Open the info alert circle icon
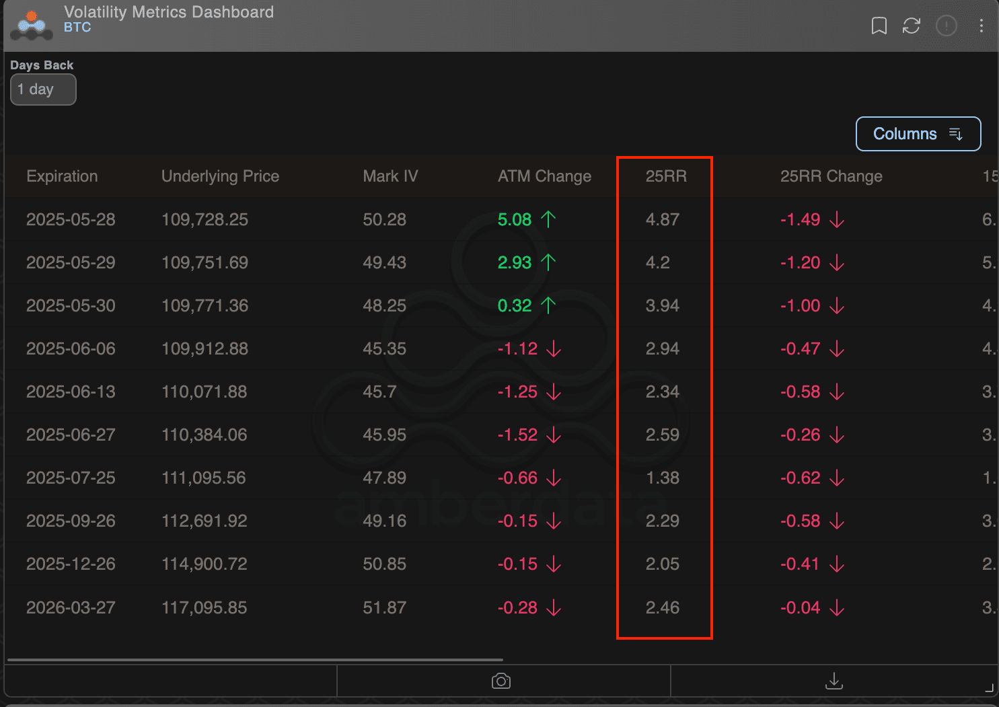The height and width of the screenshot is (707, 999). pyautogui.click(x=947, y=26)
